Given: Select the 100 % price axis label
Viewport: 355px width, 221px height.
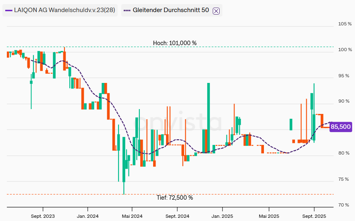Looking at the screenshot, I should point(345,50).
